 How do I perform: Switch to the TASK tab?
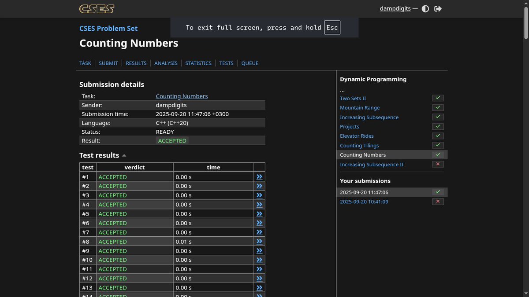[85, 63]
